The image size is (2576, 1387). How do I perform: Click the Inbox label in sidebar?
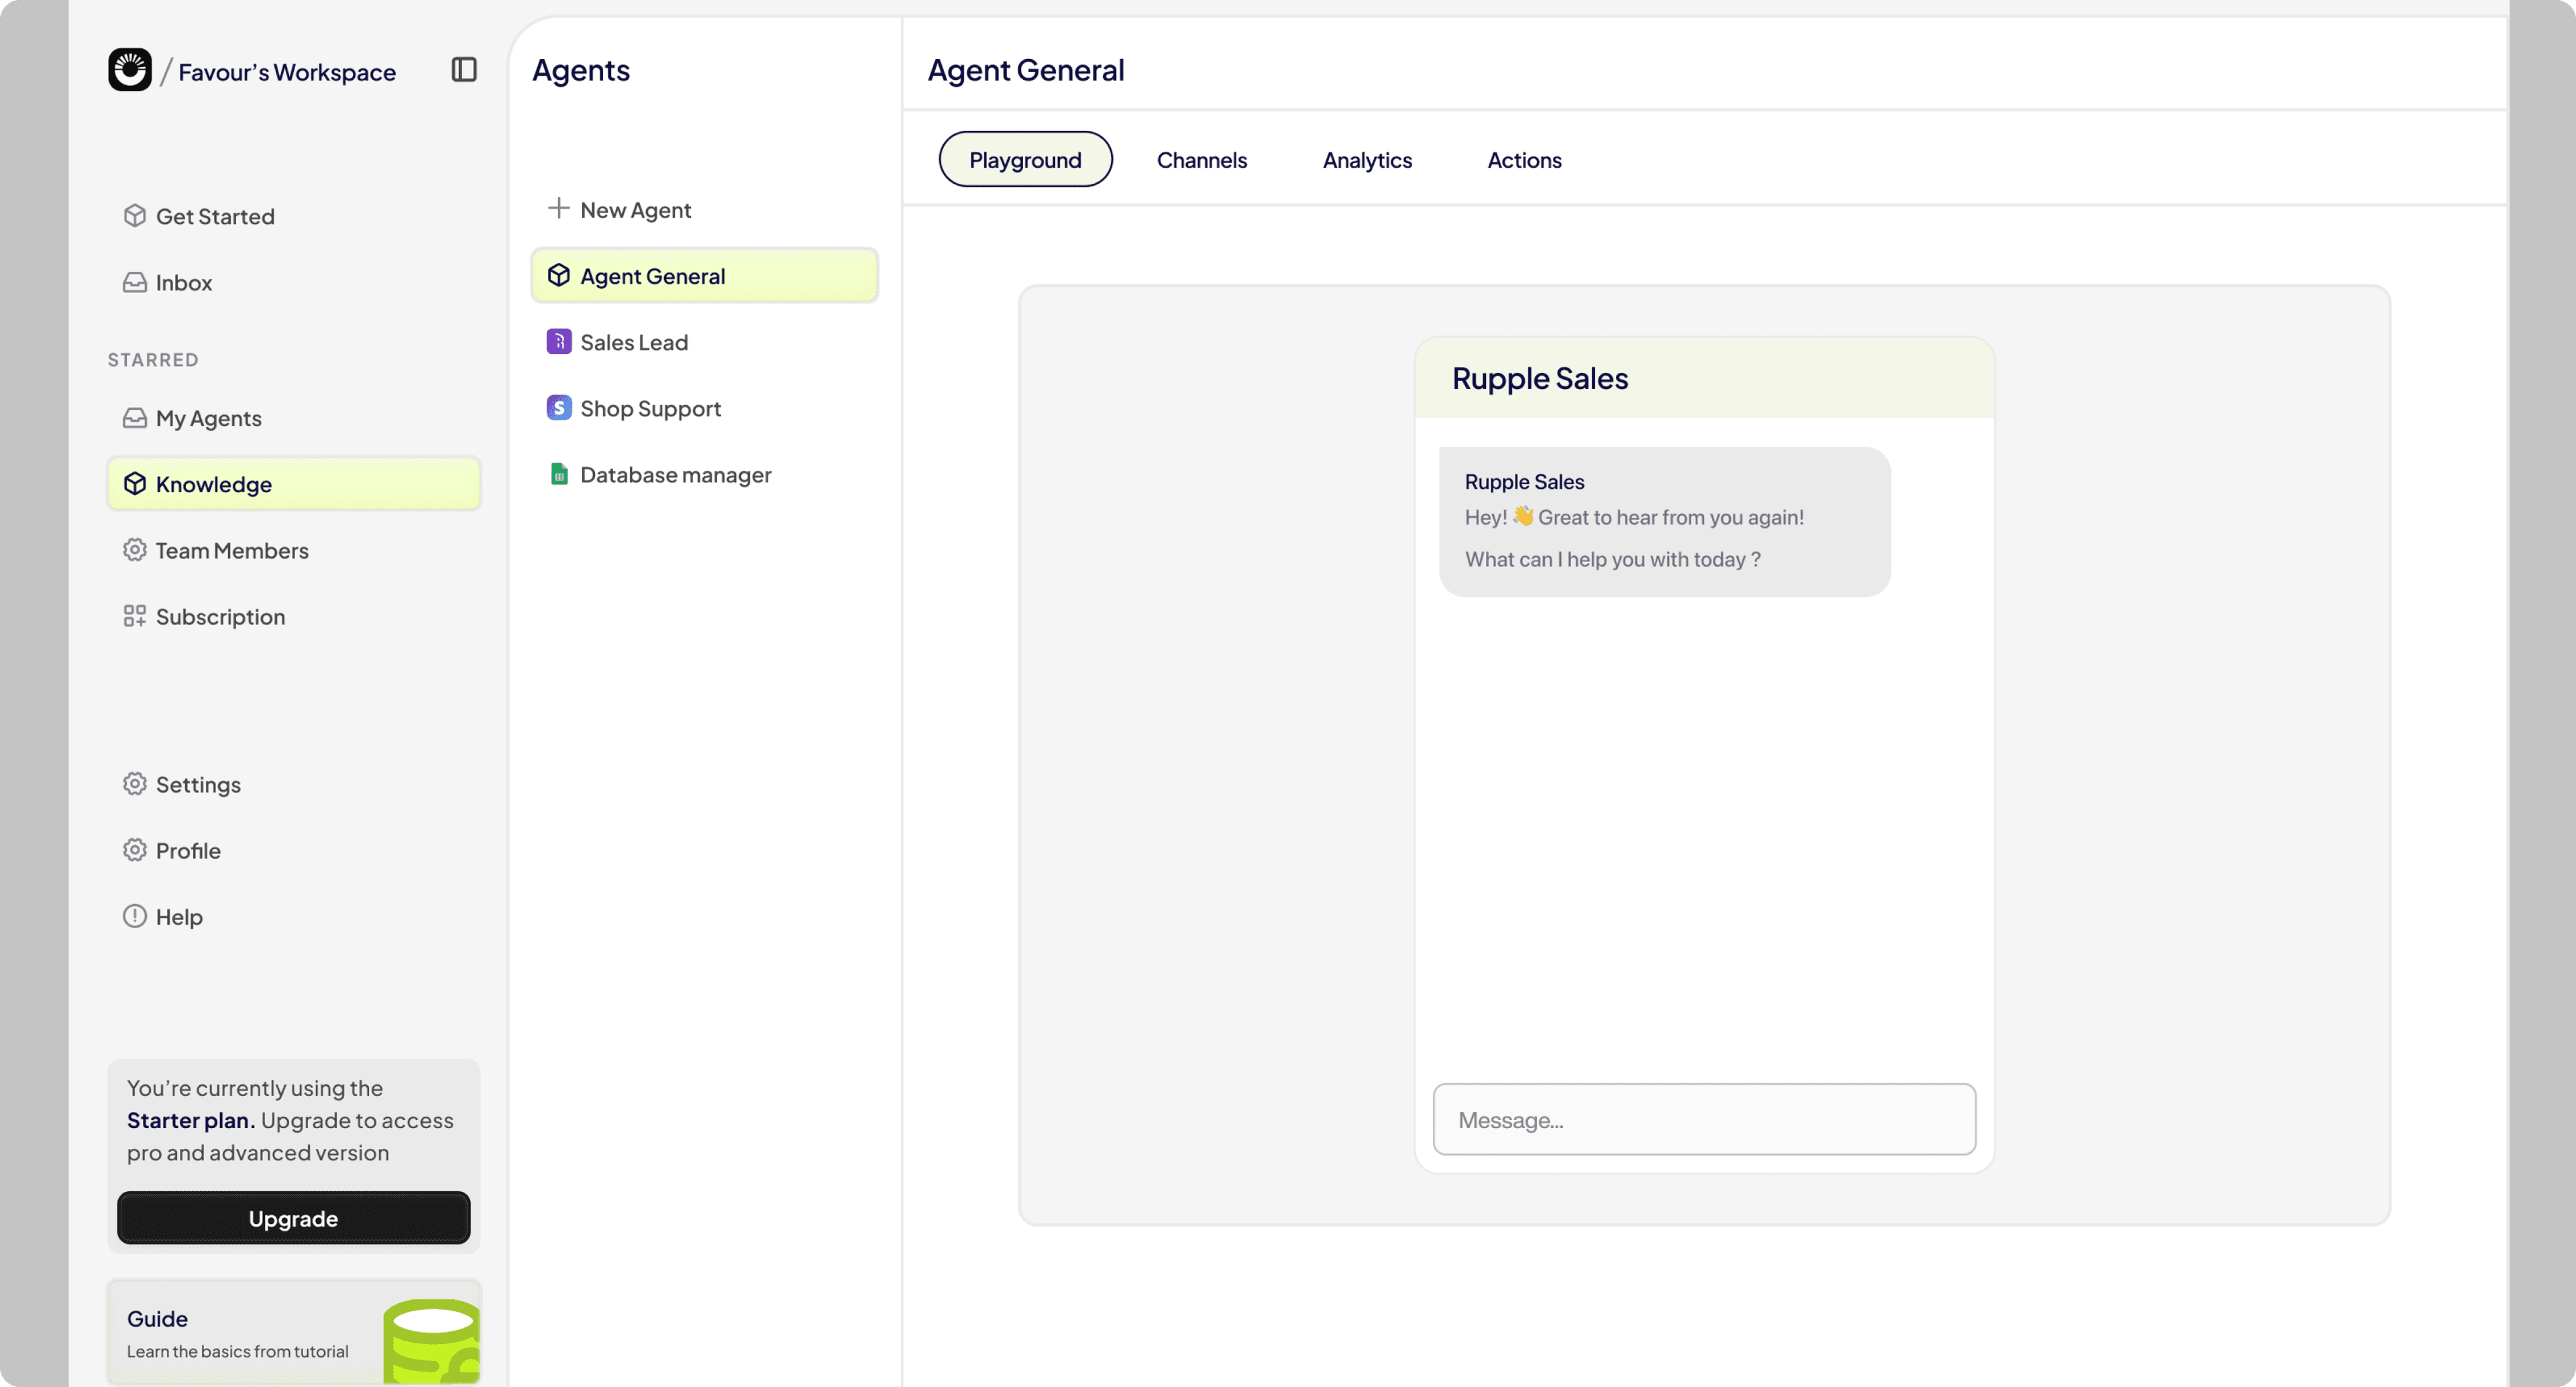tap(184, 283)
